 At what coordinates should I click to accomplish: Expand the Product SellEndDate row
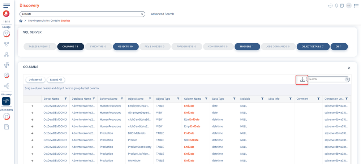point(32,140)
